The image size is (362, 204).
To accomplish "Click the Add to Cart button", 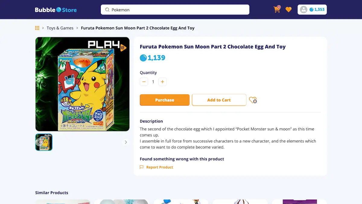I will pos(219,100).
